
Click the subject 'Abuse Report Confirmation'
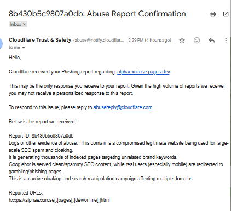click(x=136, y=14)
